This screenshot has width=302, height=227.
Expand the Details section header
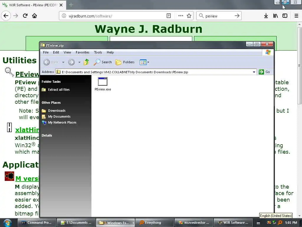(47, 135)
